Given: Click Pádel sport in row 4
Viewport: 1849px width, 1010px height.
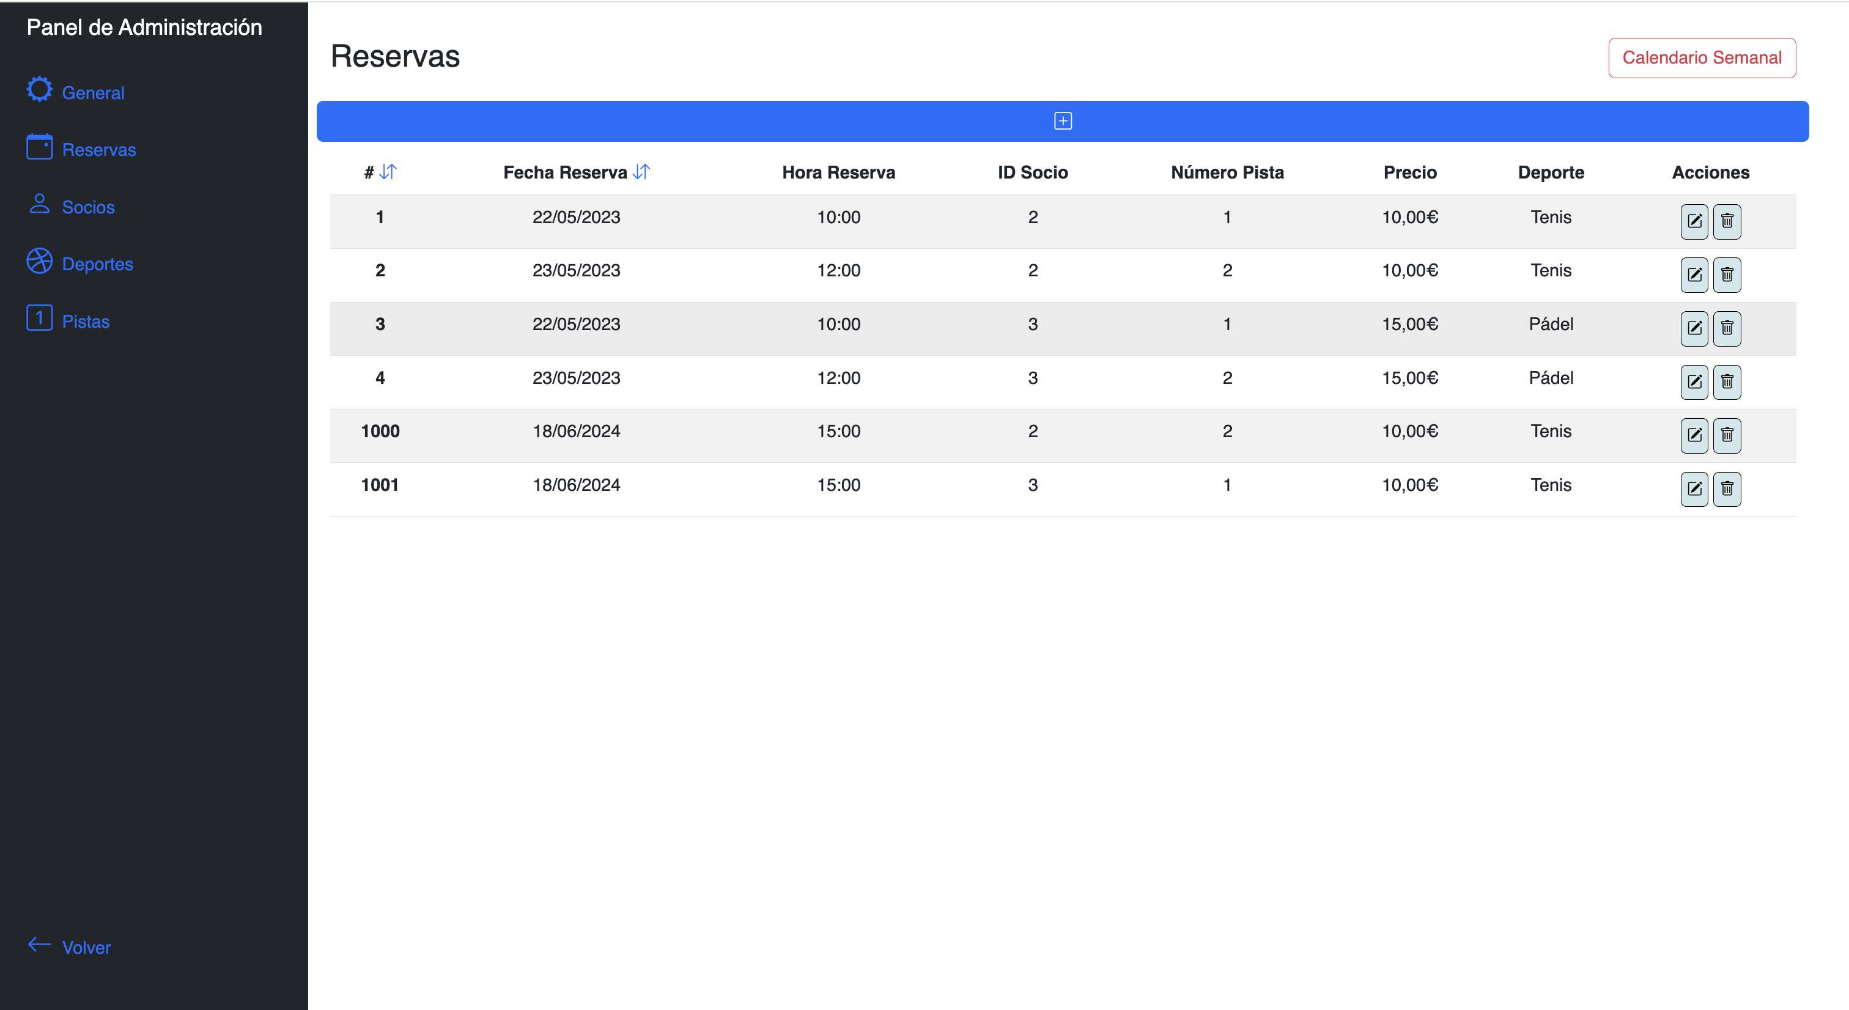Looking at the screenshot, I should click(1551, 378).
